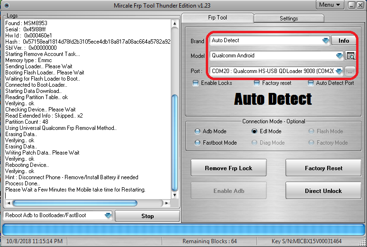Click the window resize grip corner
Image resolution: width=367 pixels, height=247 pixels.
point(362,242)
